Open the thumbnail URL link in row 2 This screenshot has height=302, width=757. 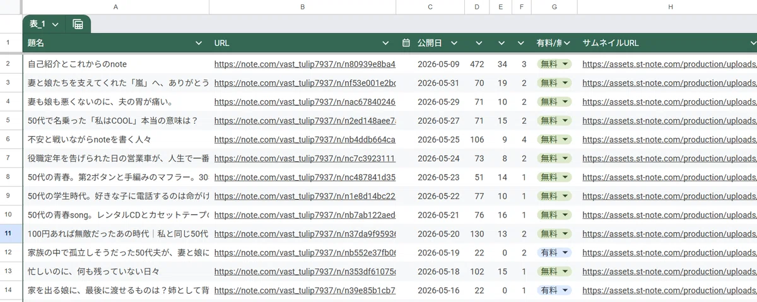click(x=669, y=64)
